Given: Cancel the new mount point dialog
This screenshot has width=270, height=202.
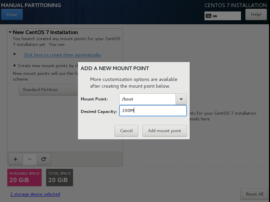Looking at the screenshot, I should click(126, 131).
